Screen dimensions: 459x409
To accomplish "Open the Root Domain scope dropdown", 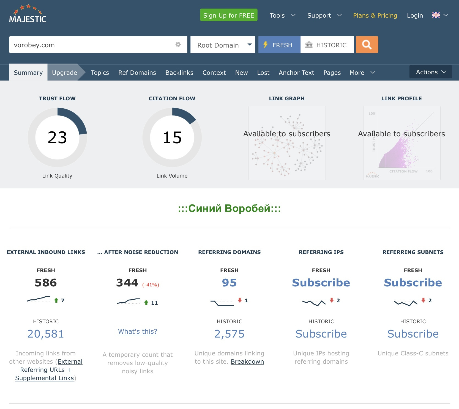I will click(x=223, y=45).
